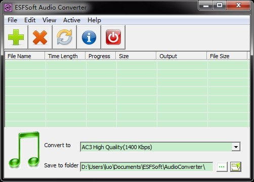Click the Progress column header
Screen dimensions: 254x182
[x=101, y=56]
